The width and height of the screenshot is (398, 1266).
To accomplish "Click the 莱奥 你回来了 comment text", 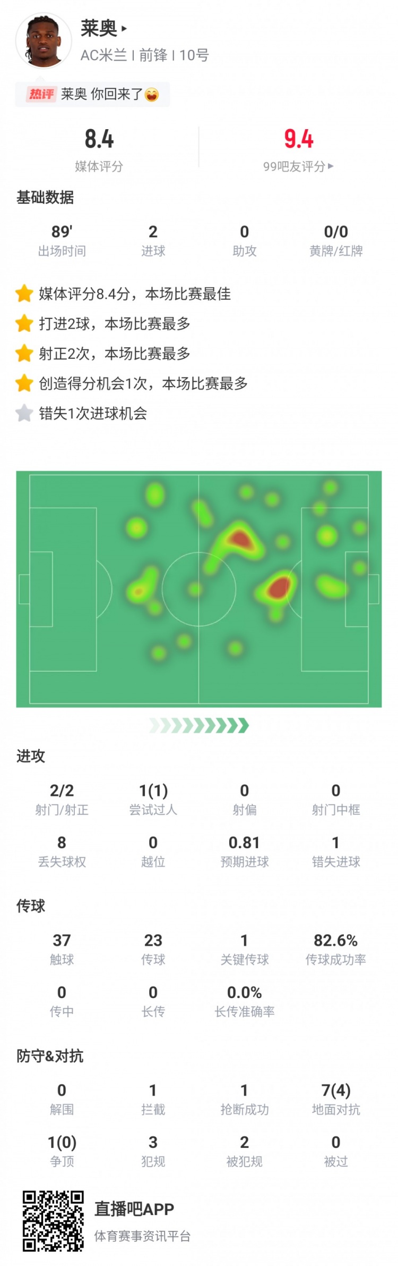I will 102,95.
